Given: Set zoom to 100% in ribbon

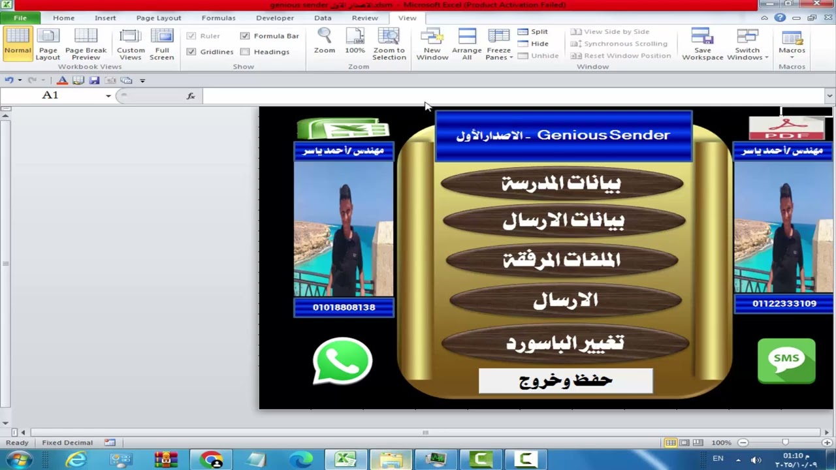Looking at the screenshot, I should coord(355,40).
